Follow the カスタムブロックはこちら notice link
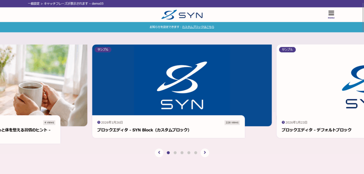The width and height of the screenshot is (364, 174). click(198, 27)
